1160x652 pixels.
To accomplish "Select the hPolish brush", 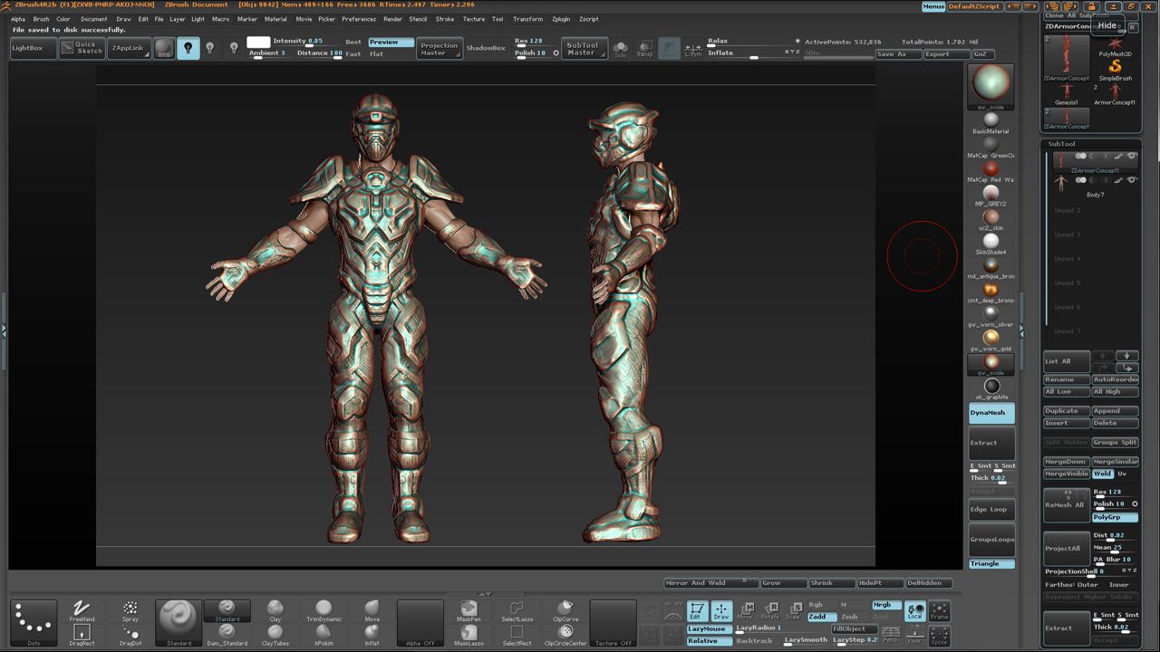I will [x=324, y=635].
